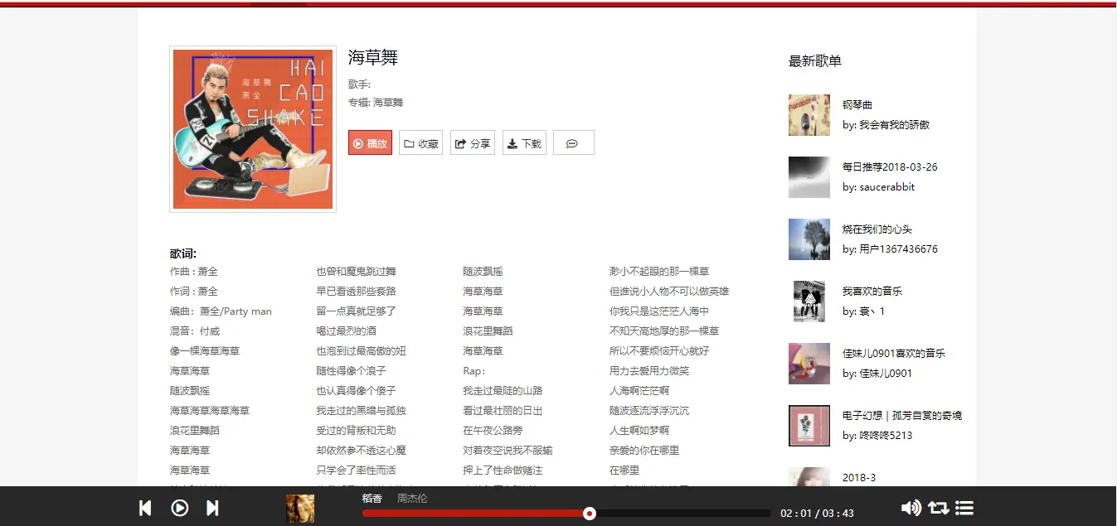Click lyric line 我走过最陡的山路

(x=503, y=391)
